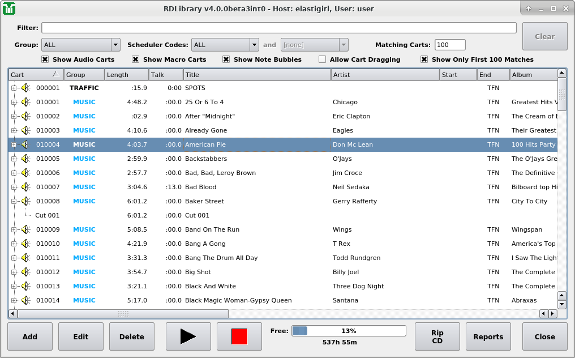575x358 pixels.
Task: Click speaker icon for cart 000001 SPOTS
Action: (x=25, y=88)
